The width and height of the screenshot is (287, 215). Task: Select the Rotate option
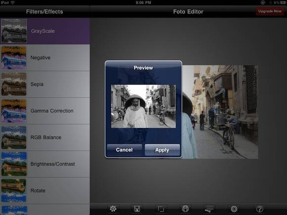click(x=45, y=190)
